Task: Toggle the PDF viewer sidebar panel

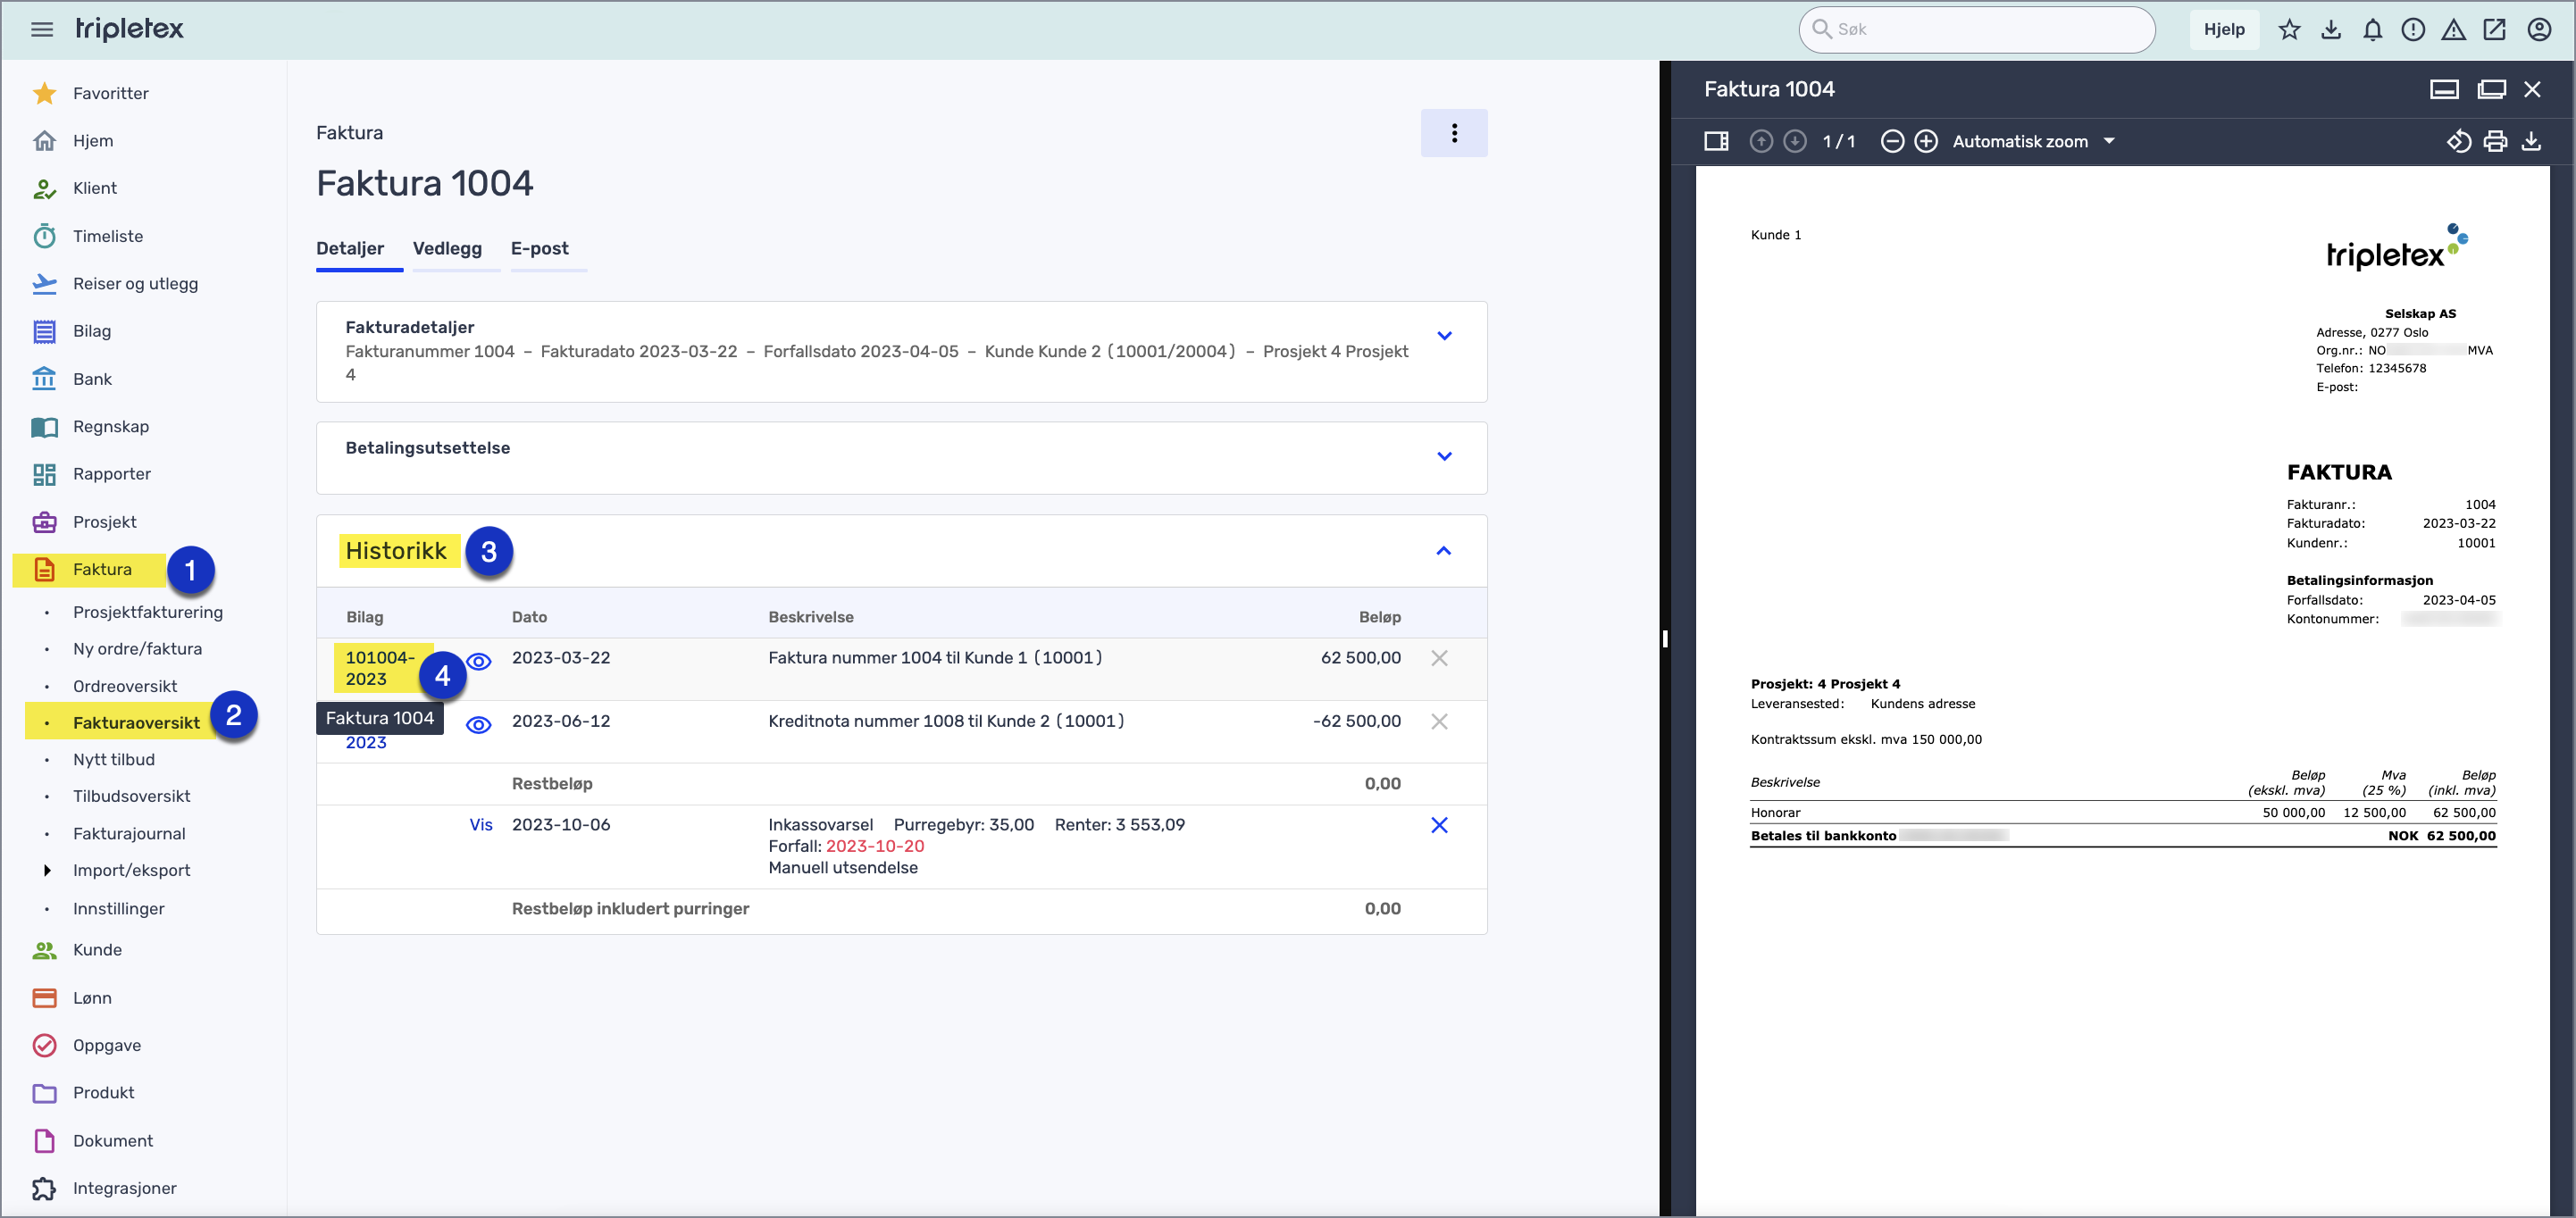Action: pyautogui.click(x=1716, y=141)
